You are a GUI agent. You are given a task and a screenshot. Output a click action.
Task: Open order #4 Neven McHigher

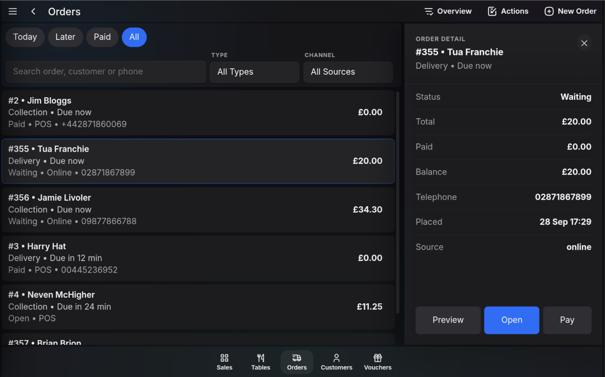click(198, 307)
